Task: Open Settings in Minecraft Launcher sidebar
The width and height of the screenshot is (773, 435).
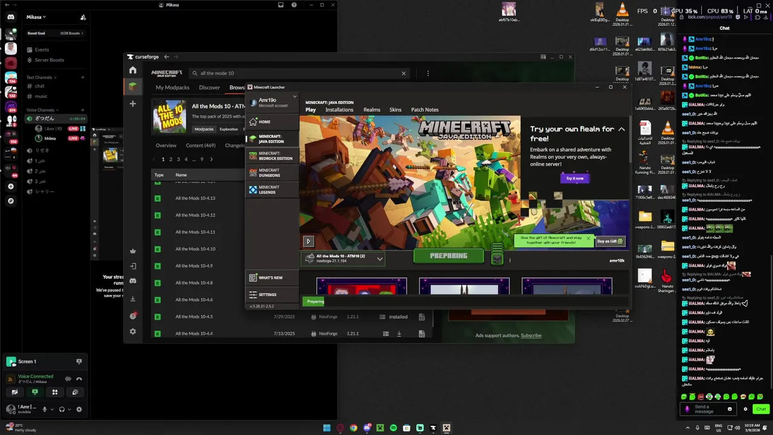Action: click(272, 294)
